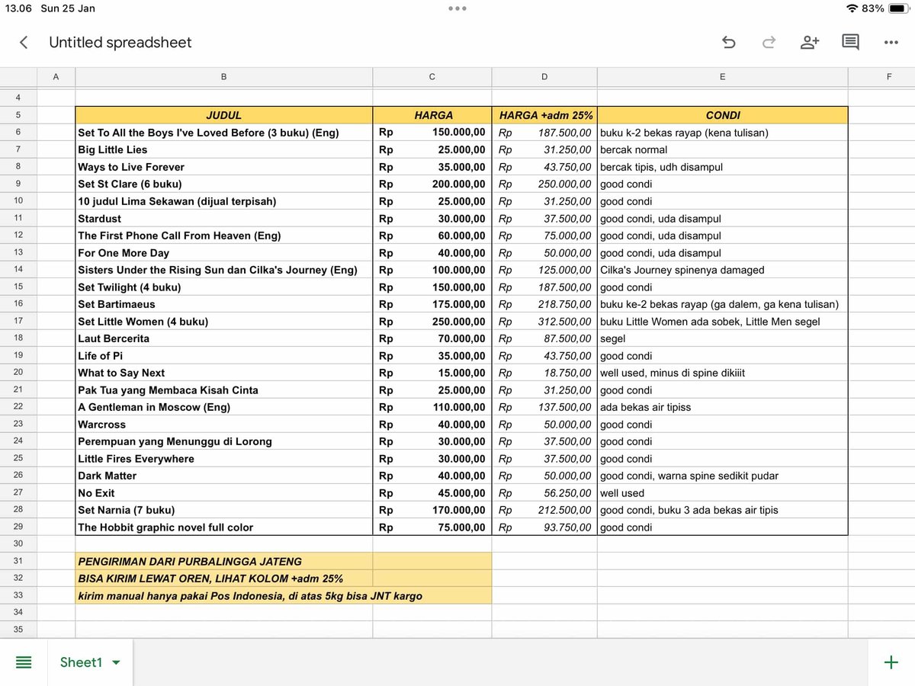Image resolution: width=915 pixels, height=686 pixels.
Task: Select A Gentleman in Moscow (Eng) cell
Action: tap(224, 407)
